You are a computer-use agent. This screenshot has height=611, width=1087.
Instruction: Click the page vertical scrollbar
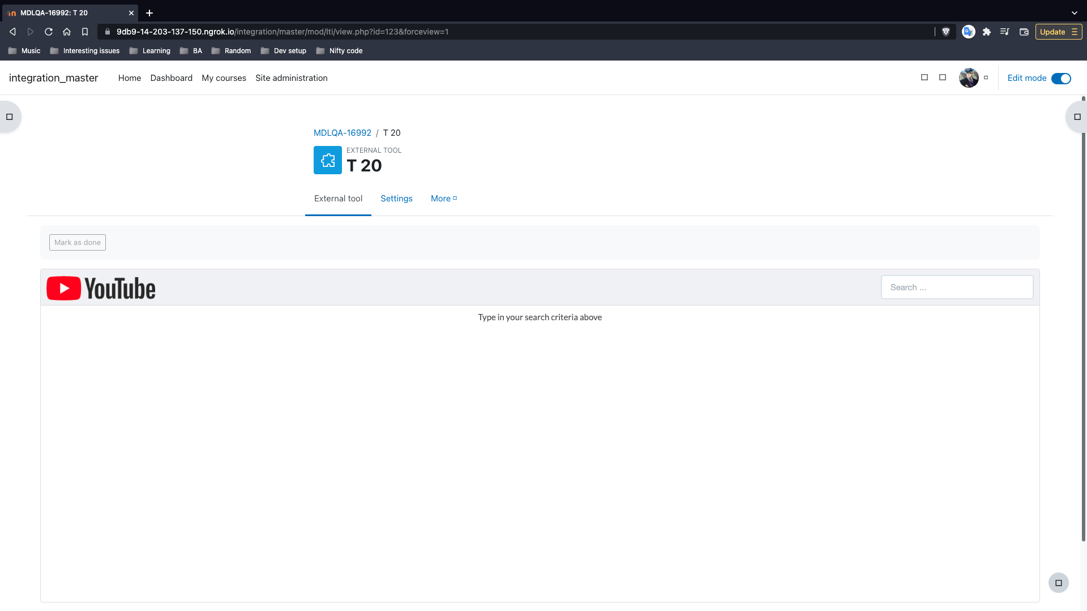(x=1084, y=320)
